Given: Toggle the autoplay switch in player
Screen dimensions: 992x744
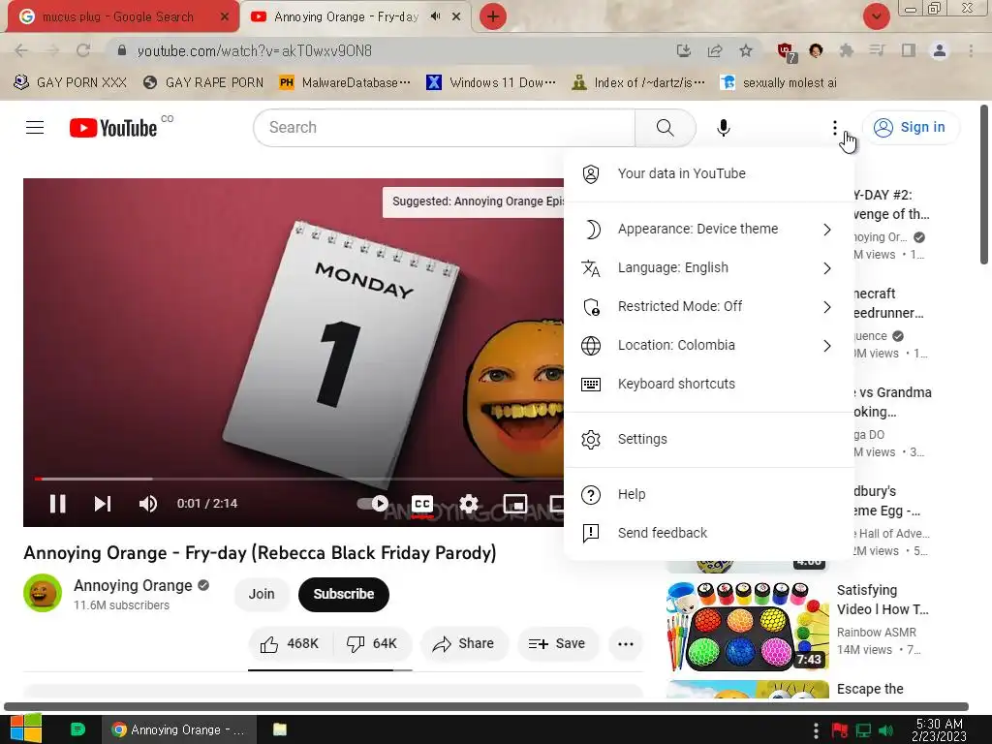Looking at the screenshot, I should point(373,504).
